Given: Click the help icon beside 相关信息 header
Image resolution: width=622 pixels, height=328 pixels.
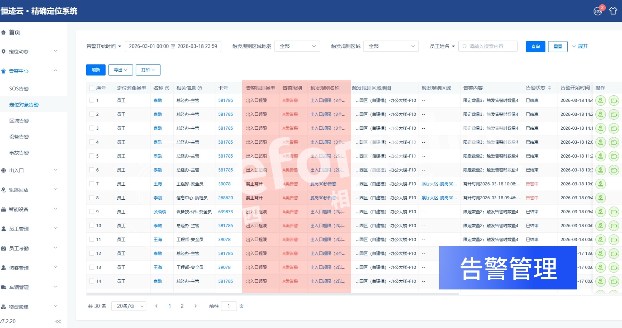Looking at the screenshot, I should 200,88.
